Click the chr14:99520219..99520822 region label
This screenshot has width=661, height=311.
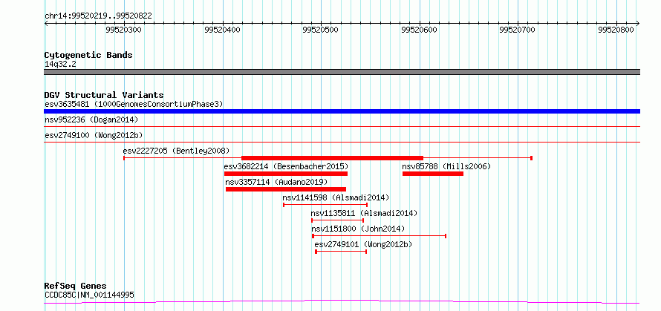[98, 16]
